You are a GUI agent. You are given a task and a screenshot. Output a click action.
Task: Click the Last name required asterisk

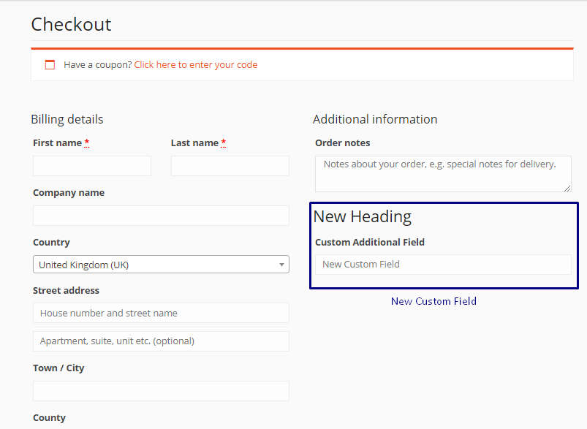pos(224,143)
